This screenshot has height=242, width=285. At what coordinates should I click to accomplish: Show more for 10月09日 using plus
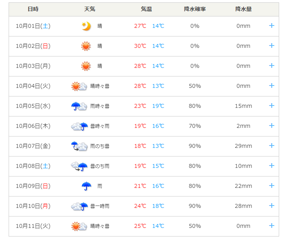272,186
